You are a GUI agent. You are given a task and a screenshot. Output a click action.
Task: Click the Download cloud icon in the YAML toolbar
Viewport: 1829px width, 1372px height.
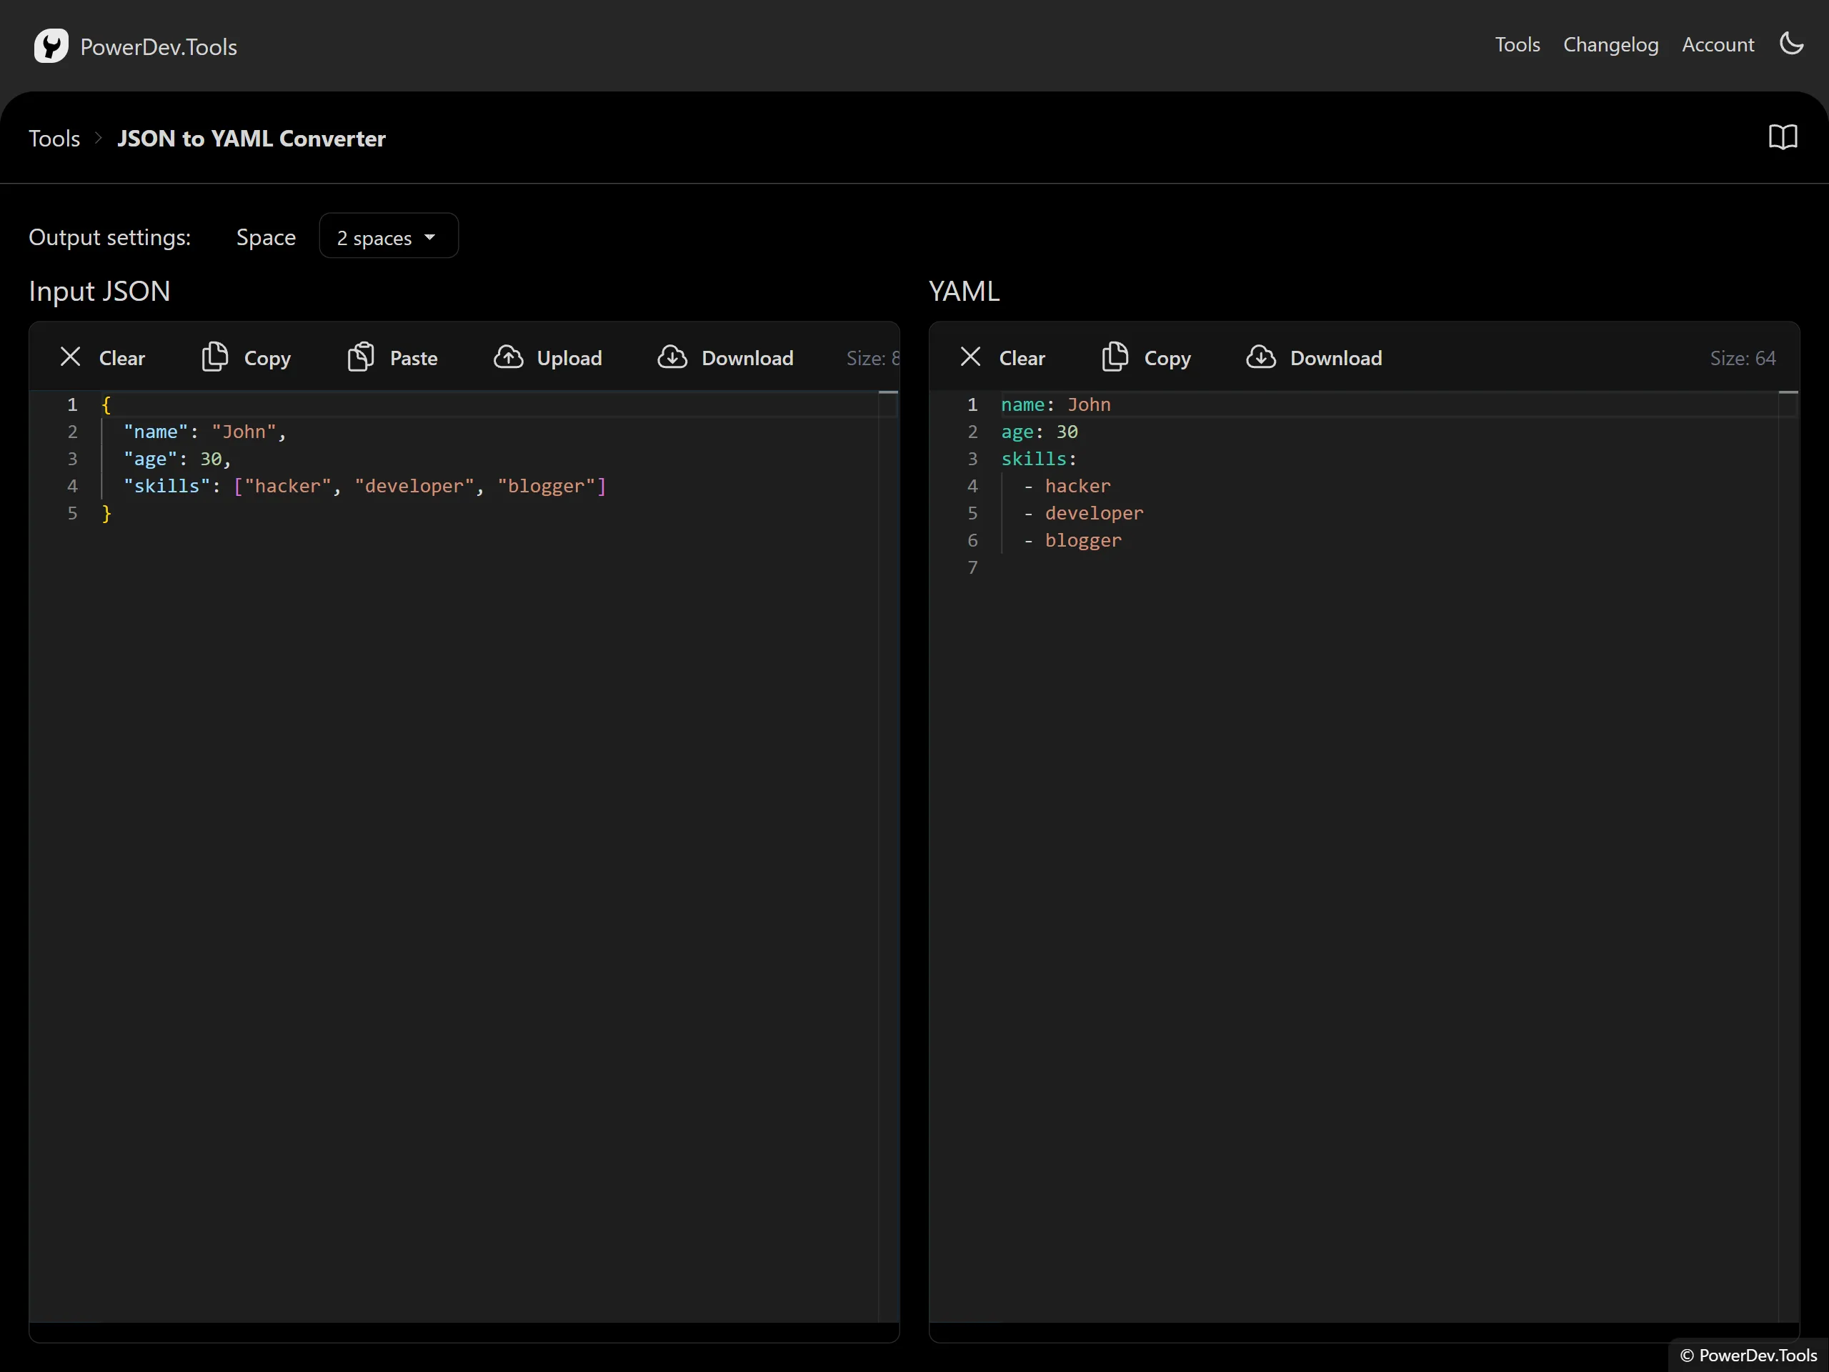[1261, 357]
